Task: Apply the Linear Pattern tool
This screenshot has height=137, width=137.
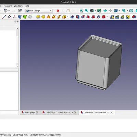Action: click(x=117, y=17)
